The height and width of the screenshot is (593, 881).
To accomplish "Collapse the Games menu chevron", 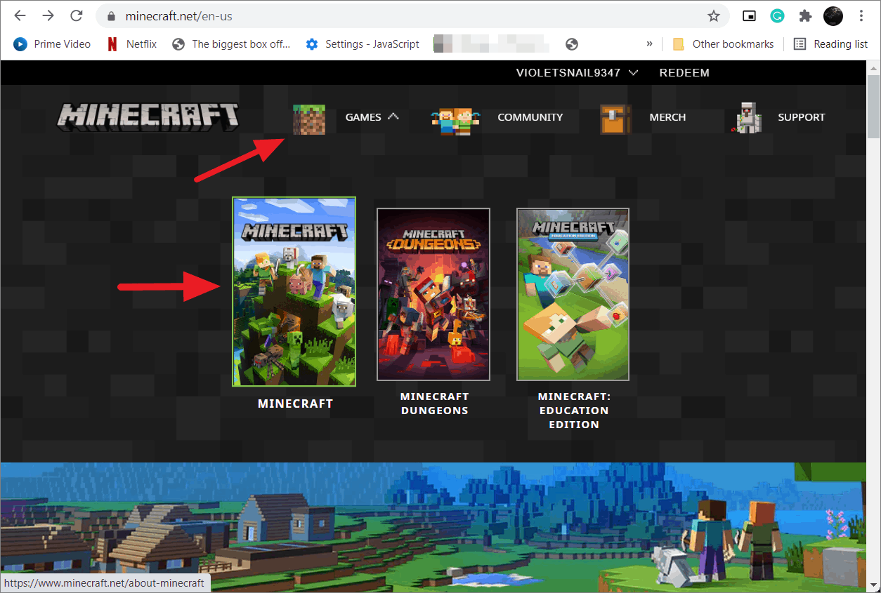I will point(393,116).
